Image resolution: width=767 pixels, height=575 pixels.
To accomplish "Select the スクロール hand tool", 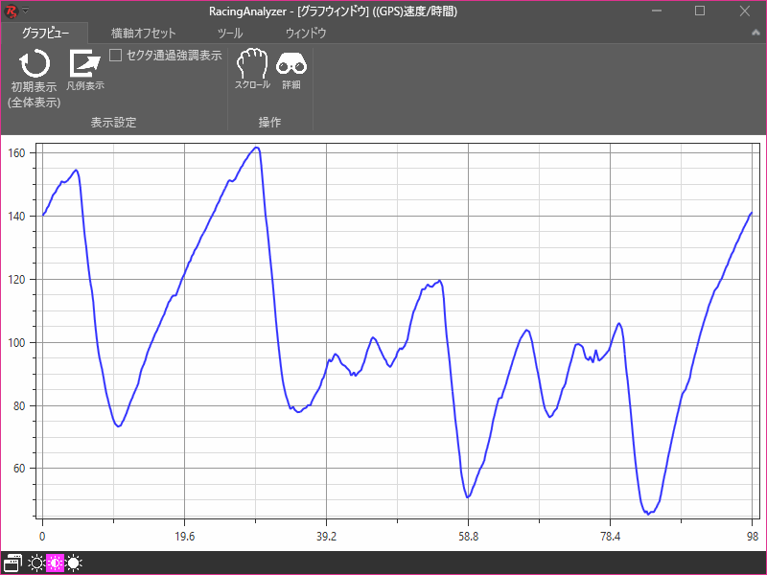I will click(252, 63).
